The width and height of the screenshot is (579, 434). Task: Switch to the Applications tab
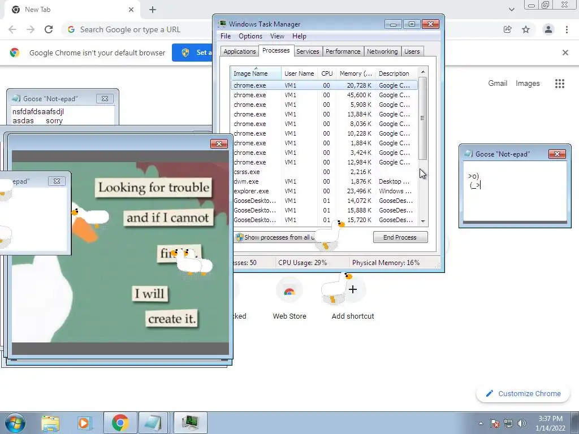pyautogui.click(x=240, y=51)
